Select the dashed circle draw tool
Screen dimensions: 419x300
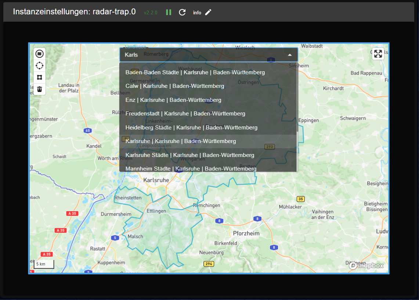[40, 65]
